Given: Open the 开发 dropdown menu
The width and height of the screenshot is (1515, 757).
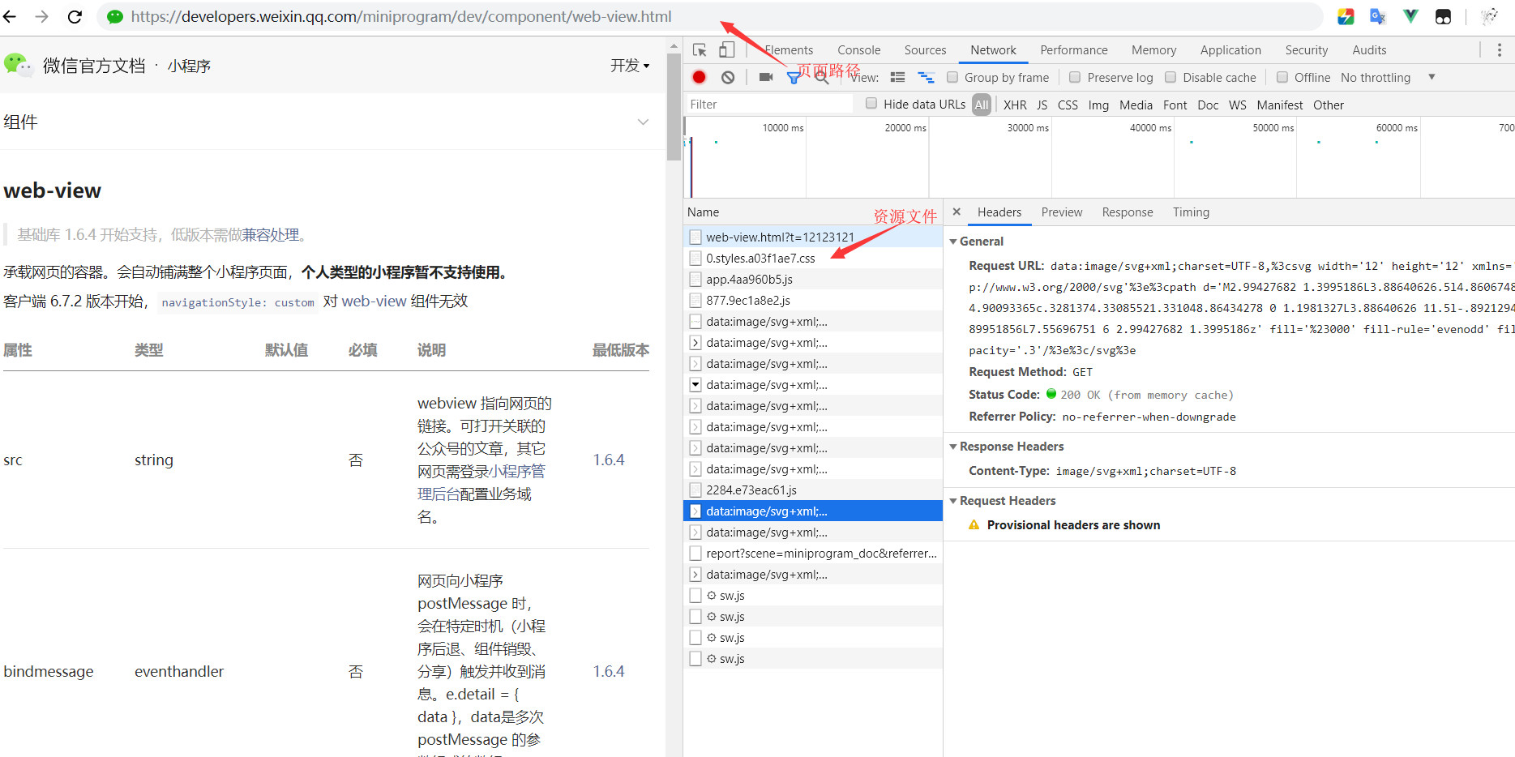Looking at the screenshot, I should 630,66.
